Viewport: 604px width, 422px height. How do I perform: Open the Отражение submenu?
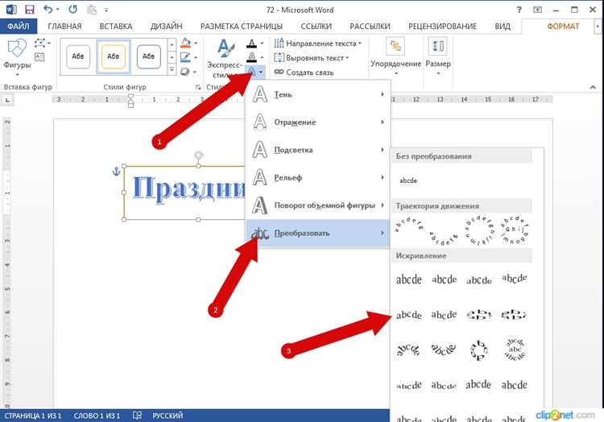(318, 122)
